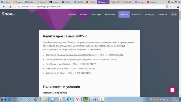Switch to the MyEther tab
The height and width of the screenshot is (102, 181).
pos(6,2)
